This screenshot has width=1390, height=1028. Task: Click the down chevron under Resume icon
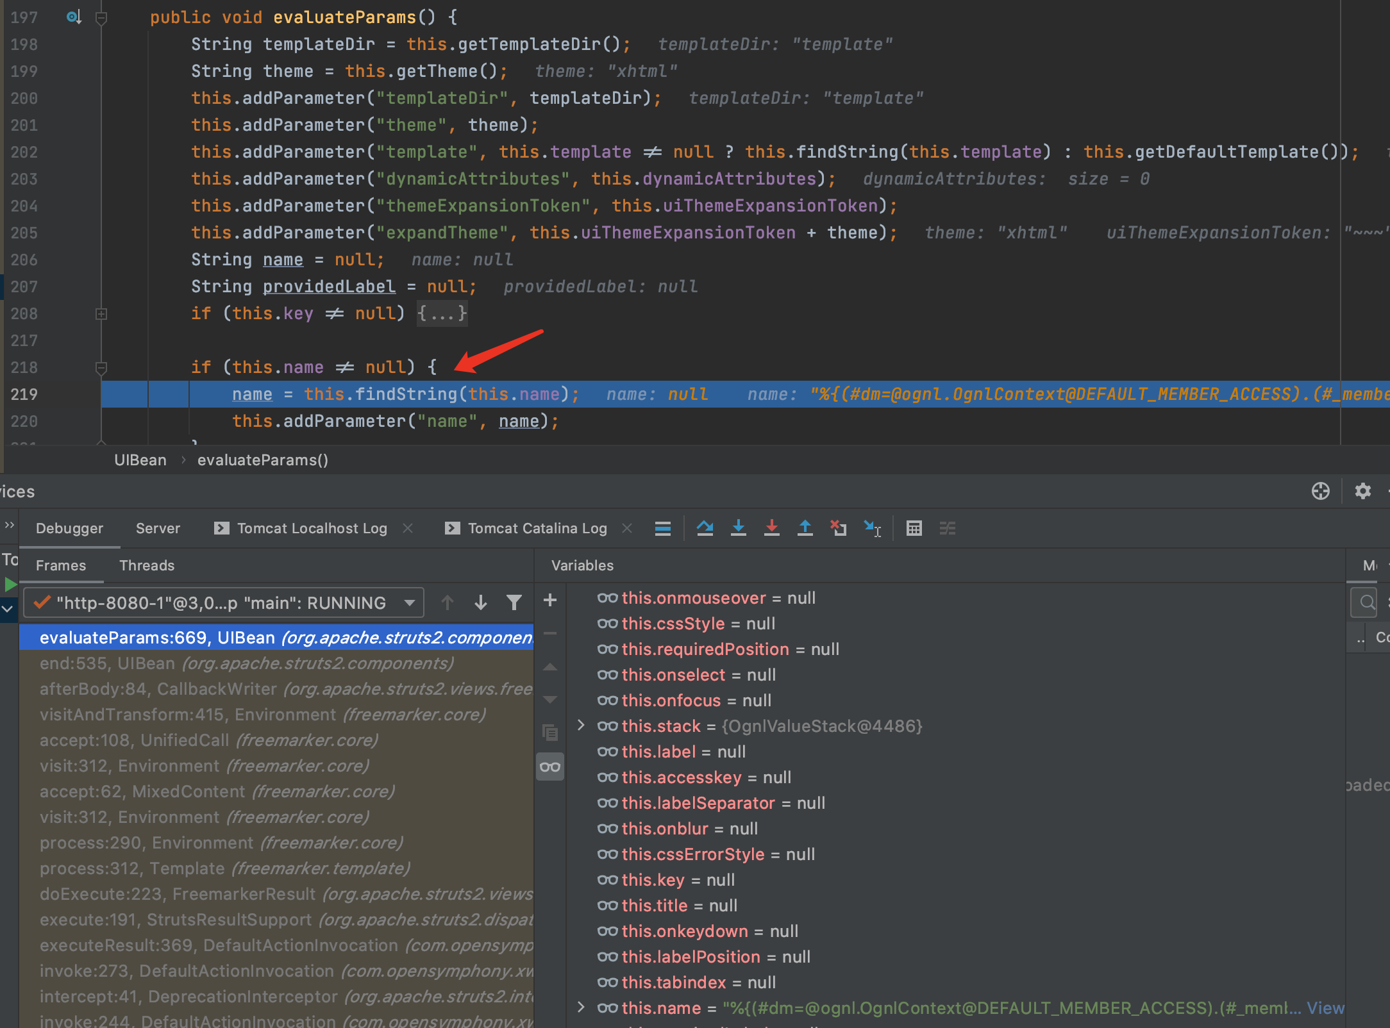[8, 609]
